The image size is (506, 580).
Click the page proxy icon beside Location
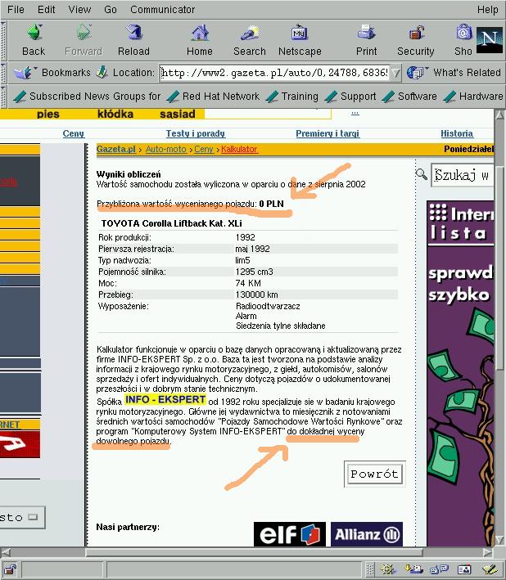102,73
